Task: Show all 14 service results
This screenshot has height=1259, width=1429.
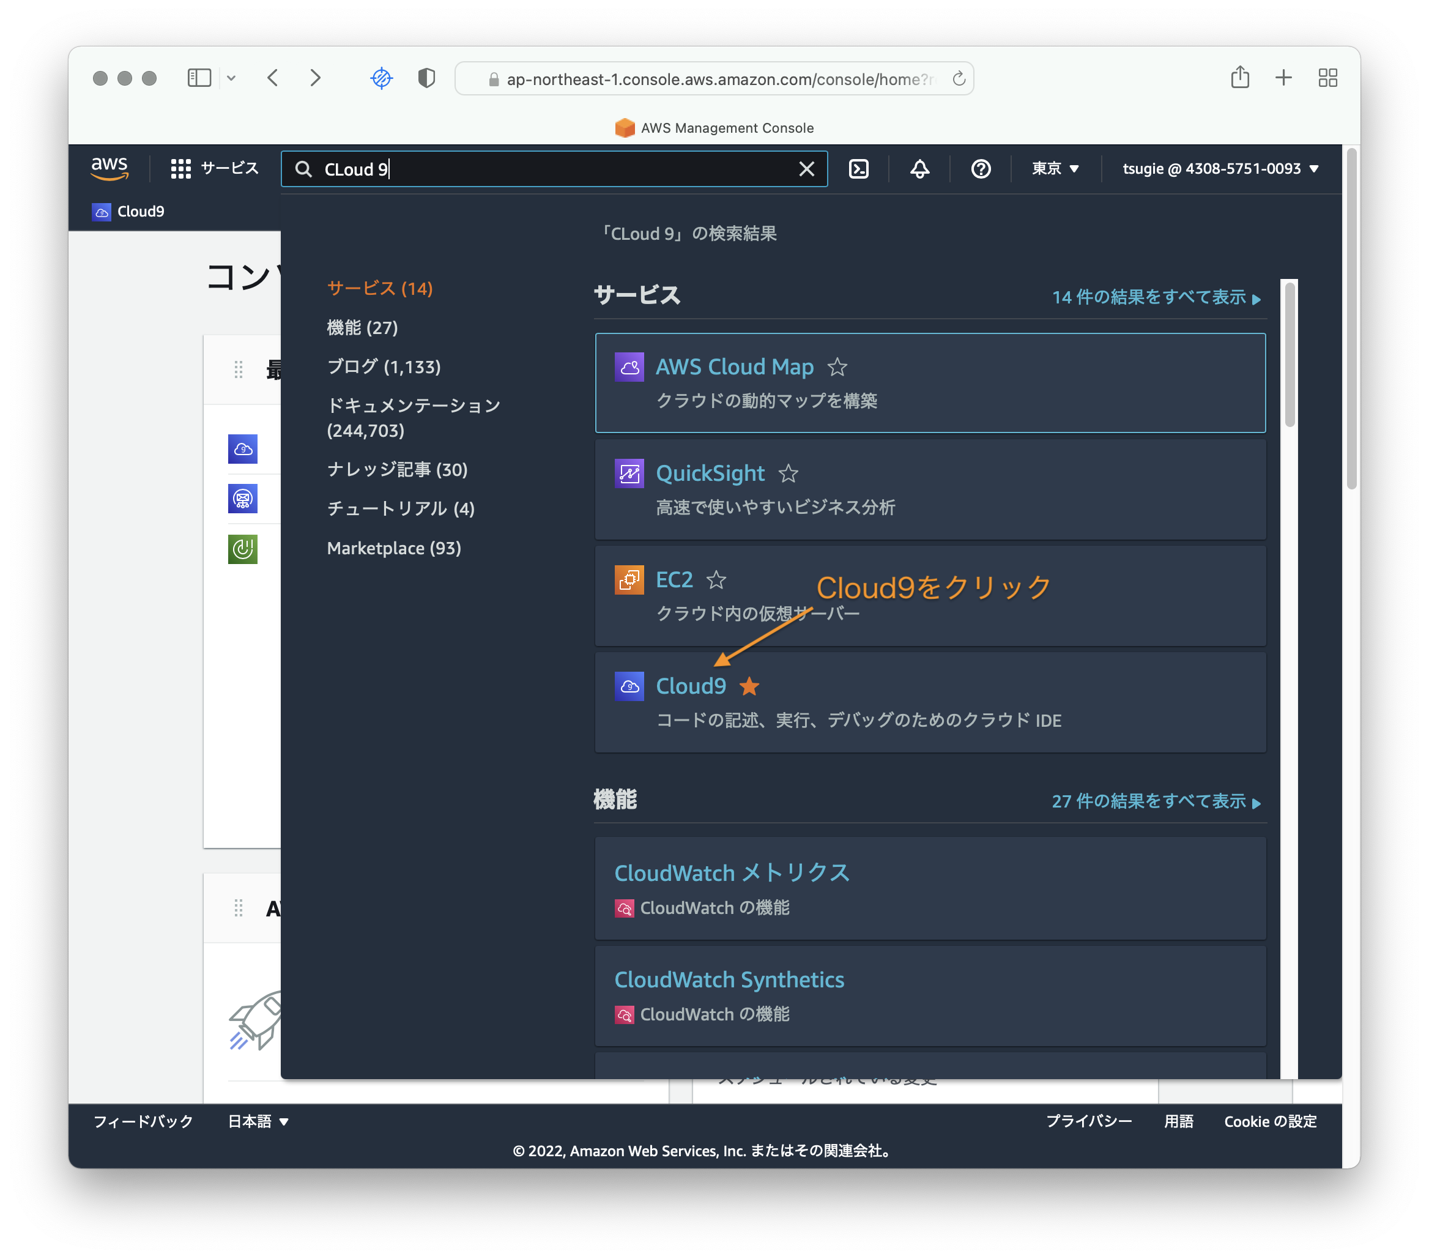Action: tap(1156, 297)
